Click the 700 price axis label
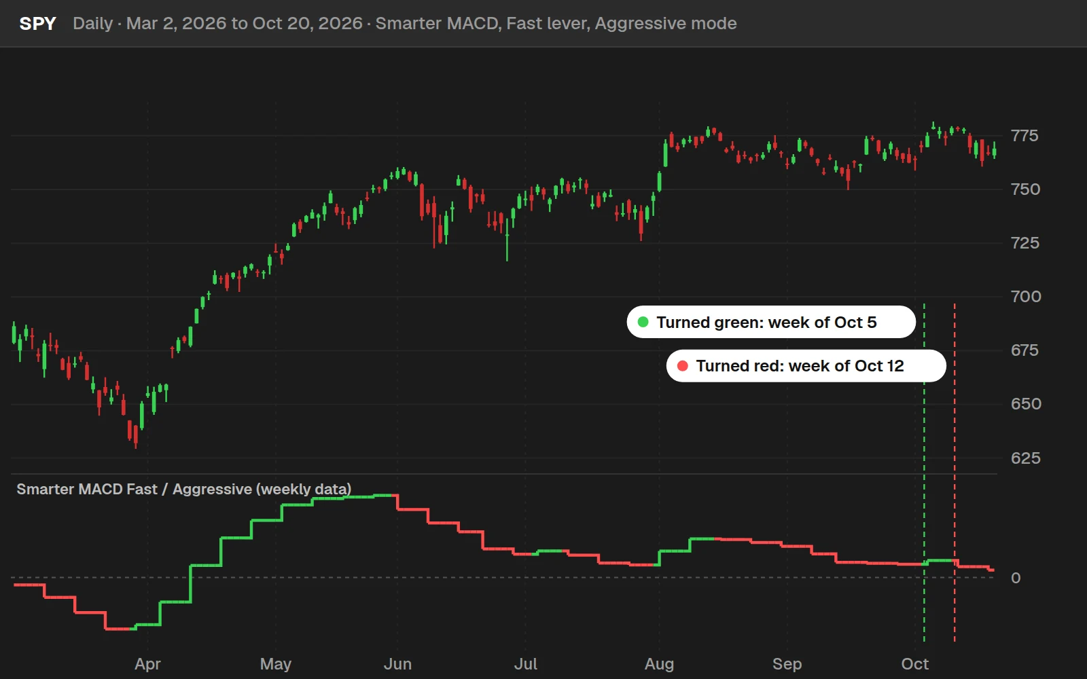This screenshot has width=1087, height=679. [x=1026, y=297]
